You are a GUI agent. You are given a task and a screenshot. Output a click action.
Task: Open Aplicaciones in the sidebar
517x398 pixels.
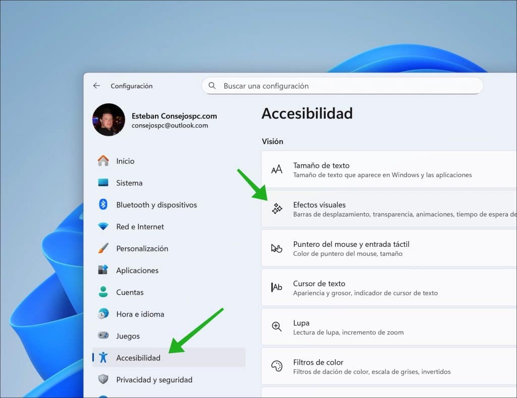(x=137, y=271)
